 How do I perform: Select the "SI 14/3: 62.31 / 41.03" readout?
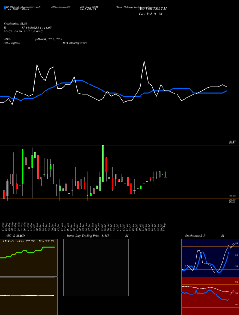tap(37, 28)
